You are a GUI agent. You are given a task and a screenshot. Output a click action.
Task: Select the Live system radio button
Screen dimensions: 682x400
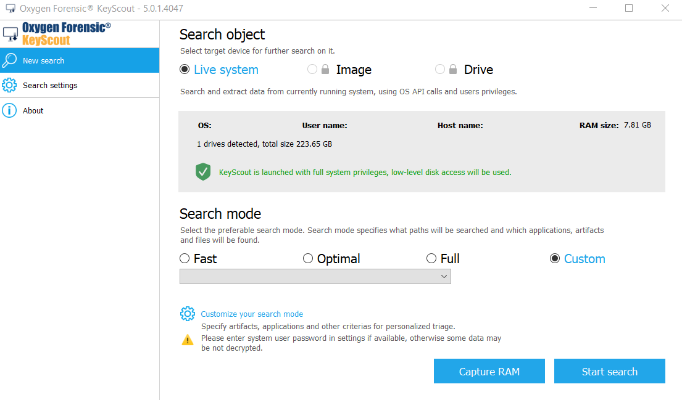pyautogui.click(x=185, y=70)
